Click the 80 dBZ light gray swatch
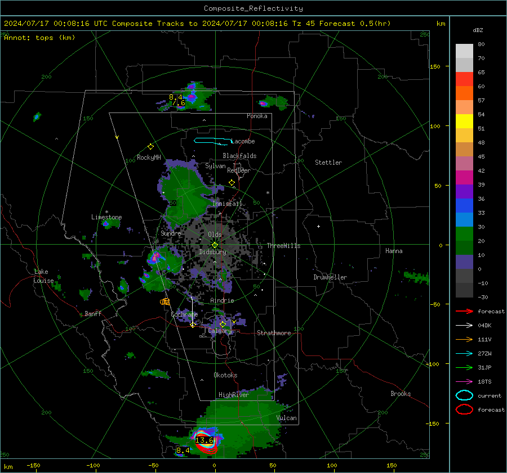Viewport: 507px width, 473px height. pyautogui.click(x=464, y=51)
